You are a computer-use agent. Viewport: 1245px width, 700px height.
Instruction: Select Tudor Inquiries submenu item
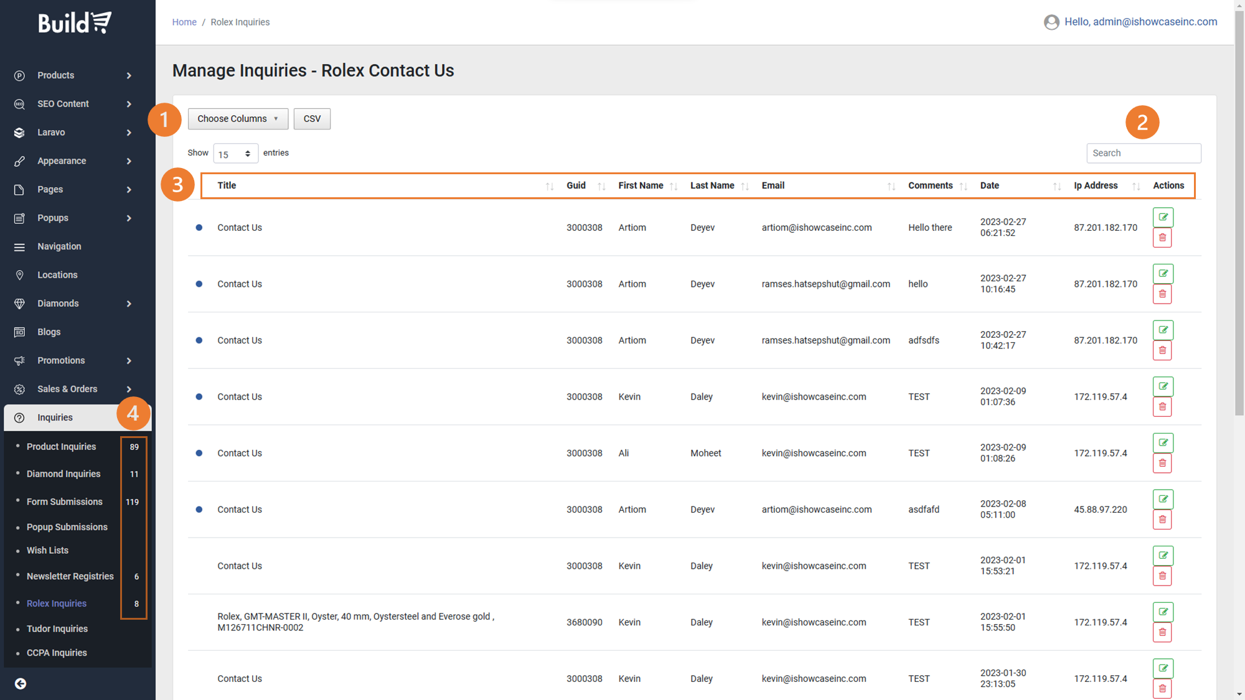pyautogui.click(x=57, y=628)
